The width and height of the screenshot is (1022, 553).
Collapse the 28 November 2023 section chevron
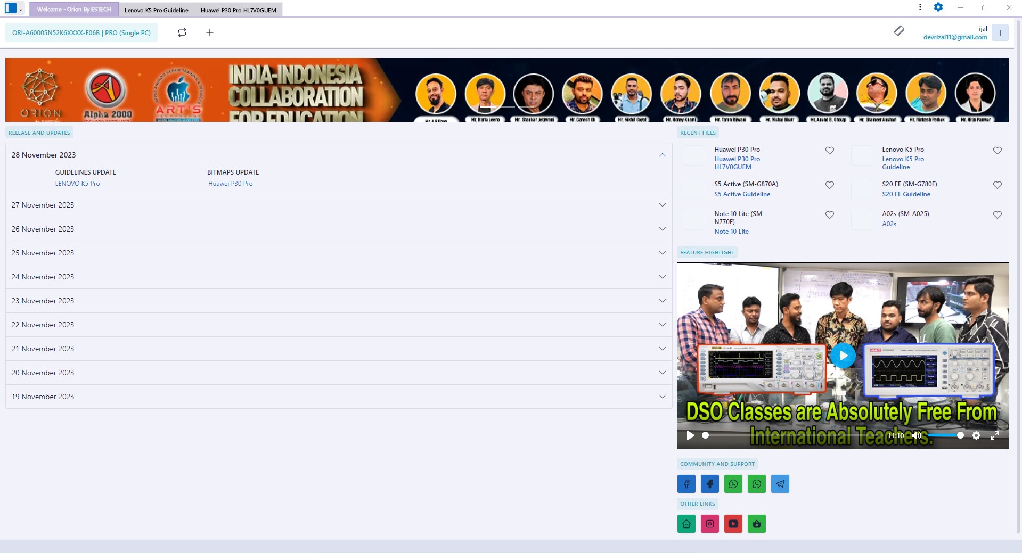663,155
